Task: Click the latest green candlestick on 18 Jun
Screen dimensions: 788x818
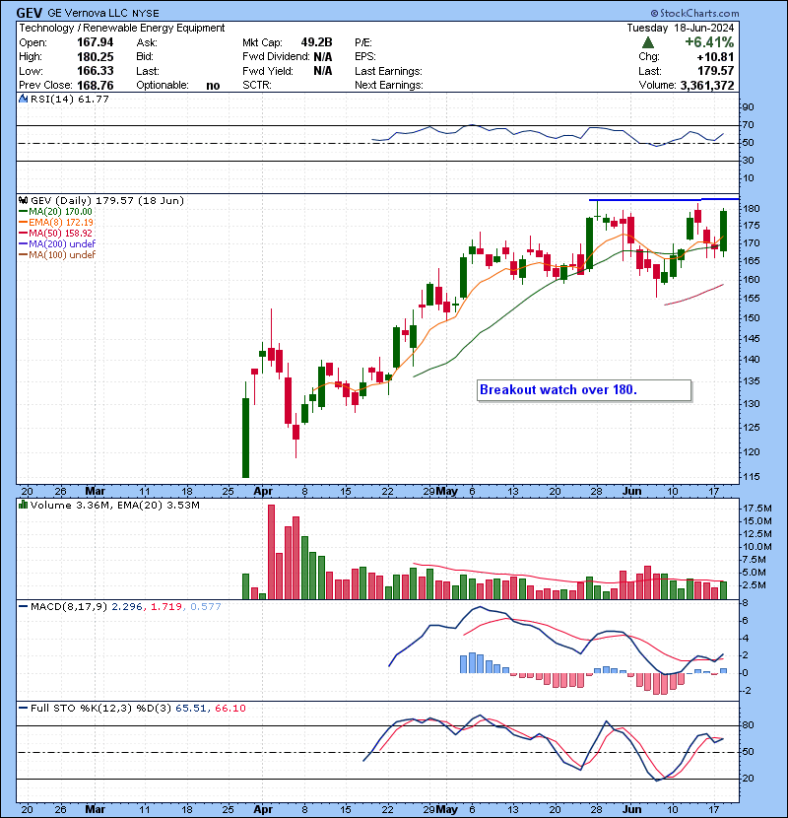Action: [724, 231]
